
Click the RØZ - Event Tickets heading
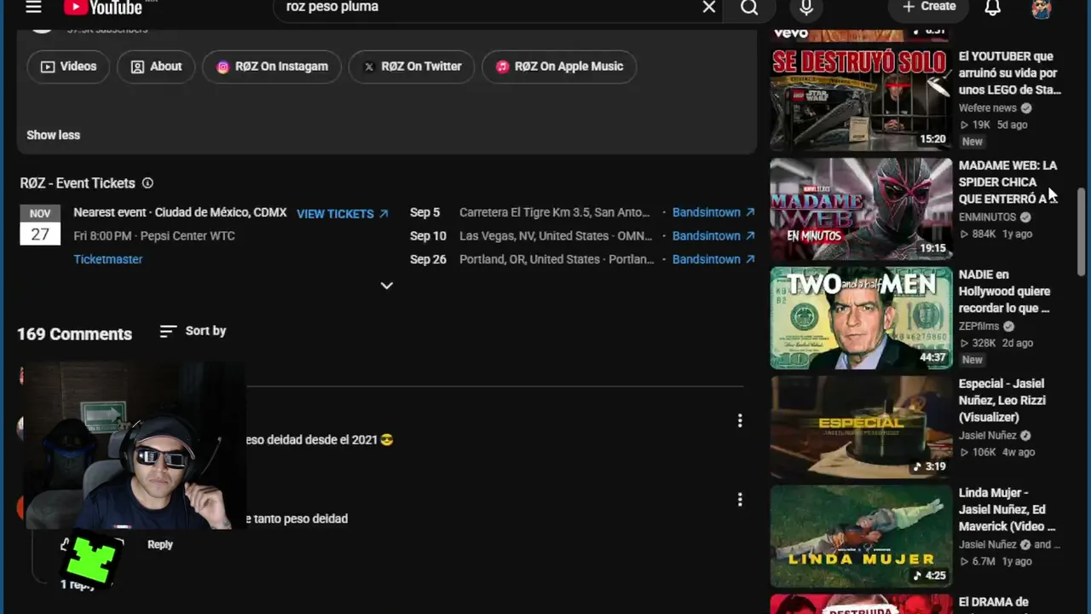[78, 183]
